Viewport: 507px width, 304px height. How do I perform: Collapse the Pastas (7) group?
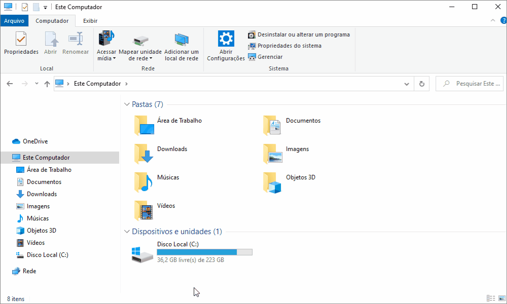click(x=127, y=104)
